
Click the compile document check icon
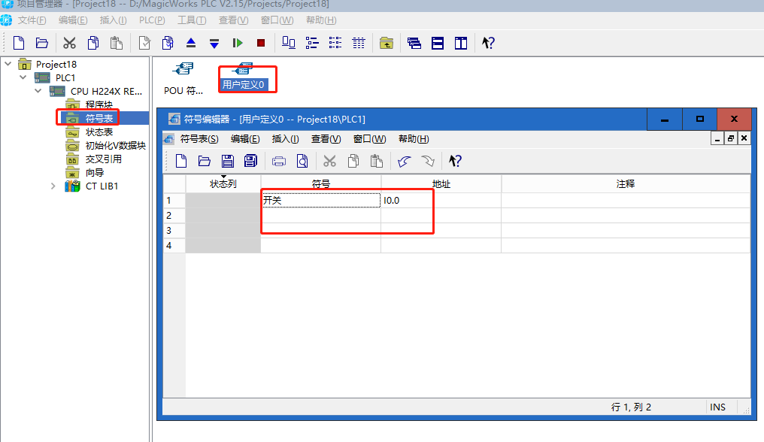(144, 43)
